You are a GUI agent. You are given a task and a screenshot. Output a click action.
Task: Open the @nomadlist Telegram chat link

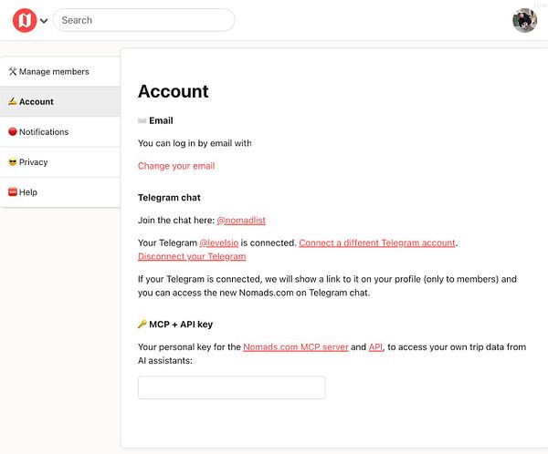pos(241,221)
